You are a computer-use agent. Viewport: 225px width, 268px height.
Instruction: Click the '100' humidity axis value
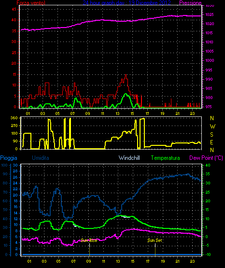pyautogui.click(x=4, y=165)
